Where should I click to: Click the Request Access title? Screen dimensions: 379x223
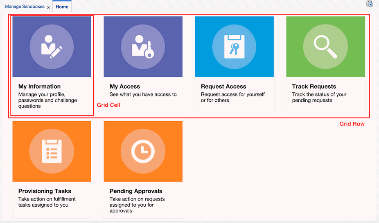(223, 86)
